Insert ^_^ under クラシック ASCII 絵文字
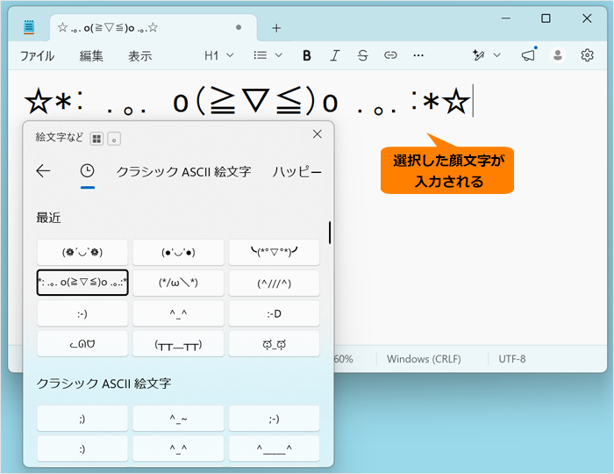The height and width of the screenshot is (474, 614). click(178, 449)
